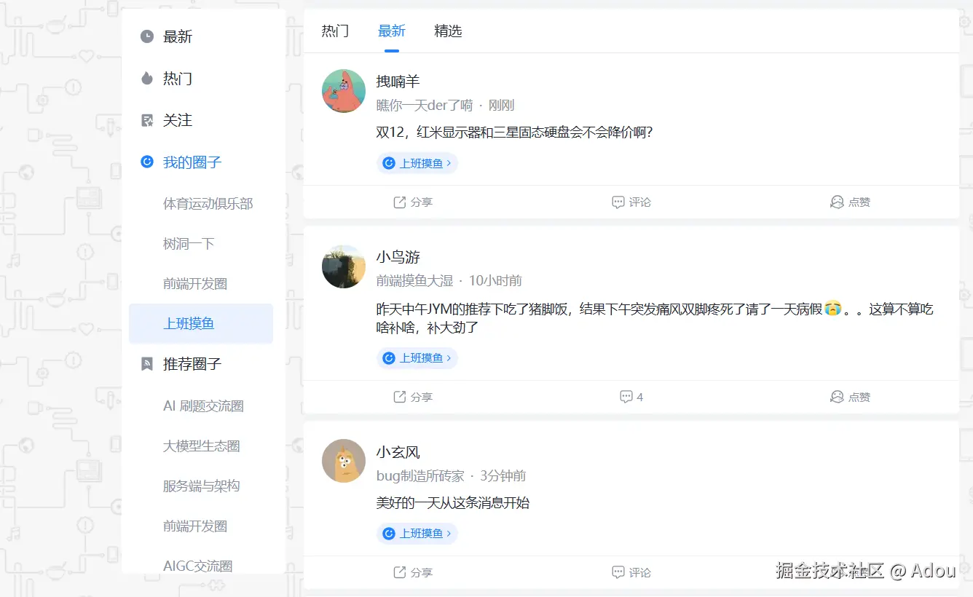Image resolution: width=973 pixels, height=597 pixels.
Task: Toggle like on 小玄风's post
Action: pos(836,572)
